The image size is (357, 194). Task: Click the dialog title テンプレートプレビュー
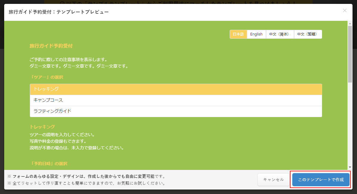[58, 12]
